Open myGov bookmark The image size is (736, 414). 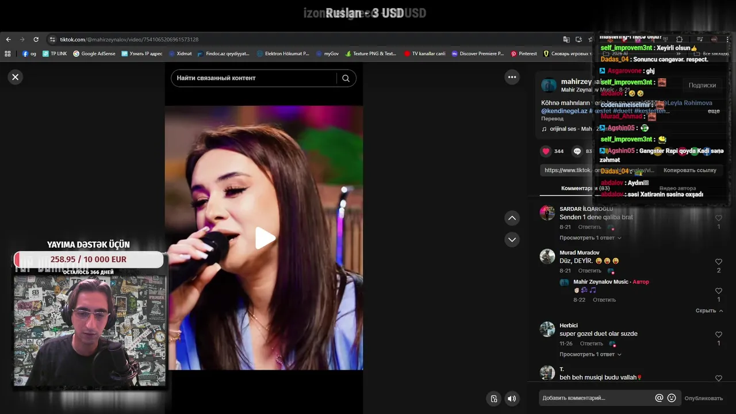click(x=328, y=53)
